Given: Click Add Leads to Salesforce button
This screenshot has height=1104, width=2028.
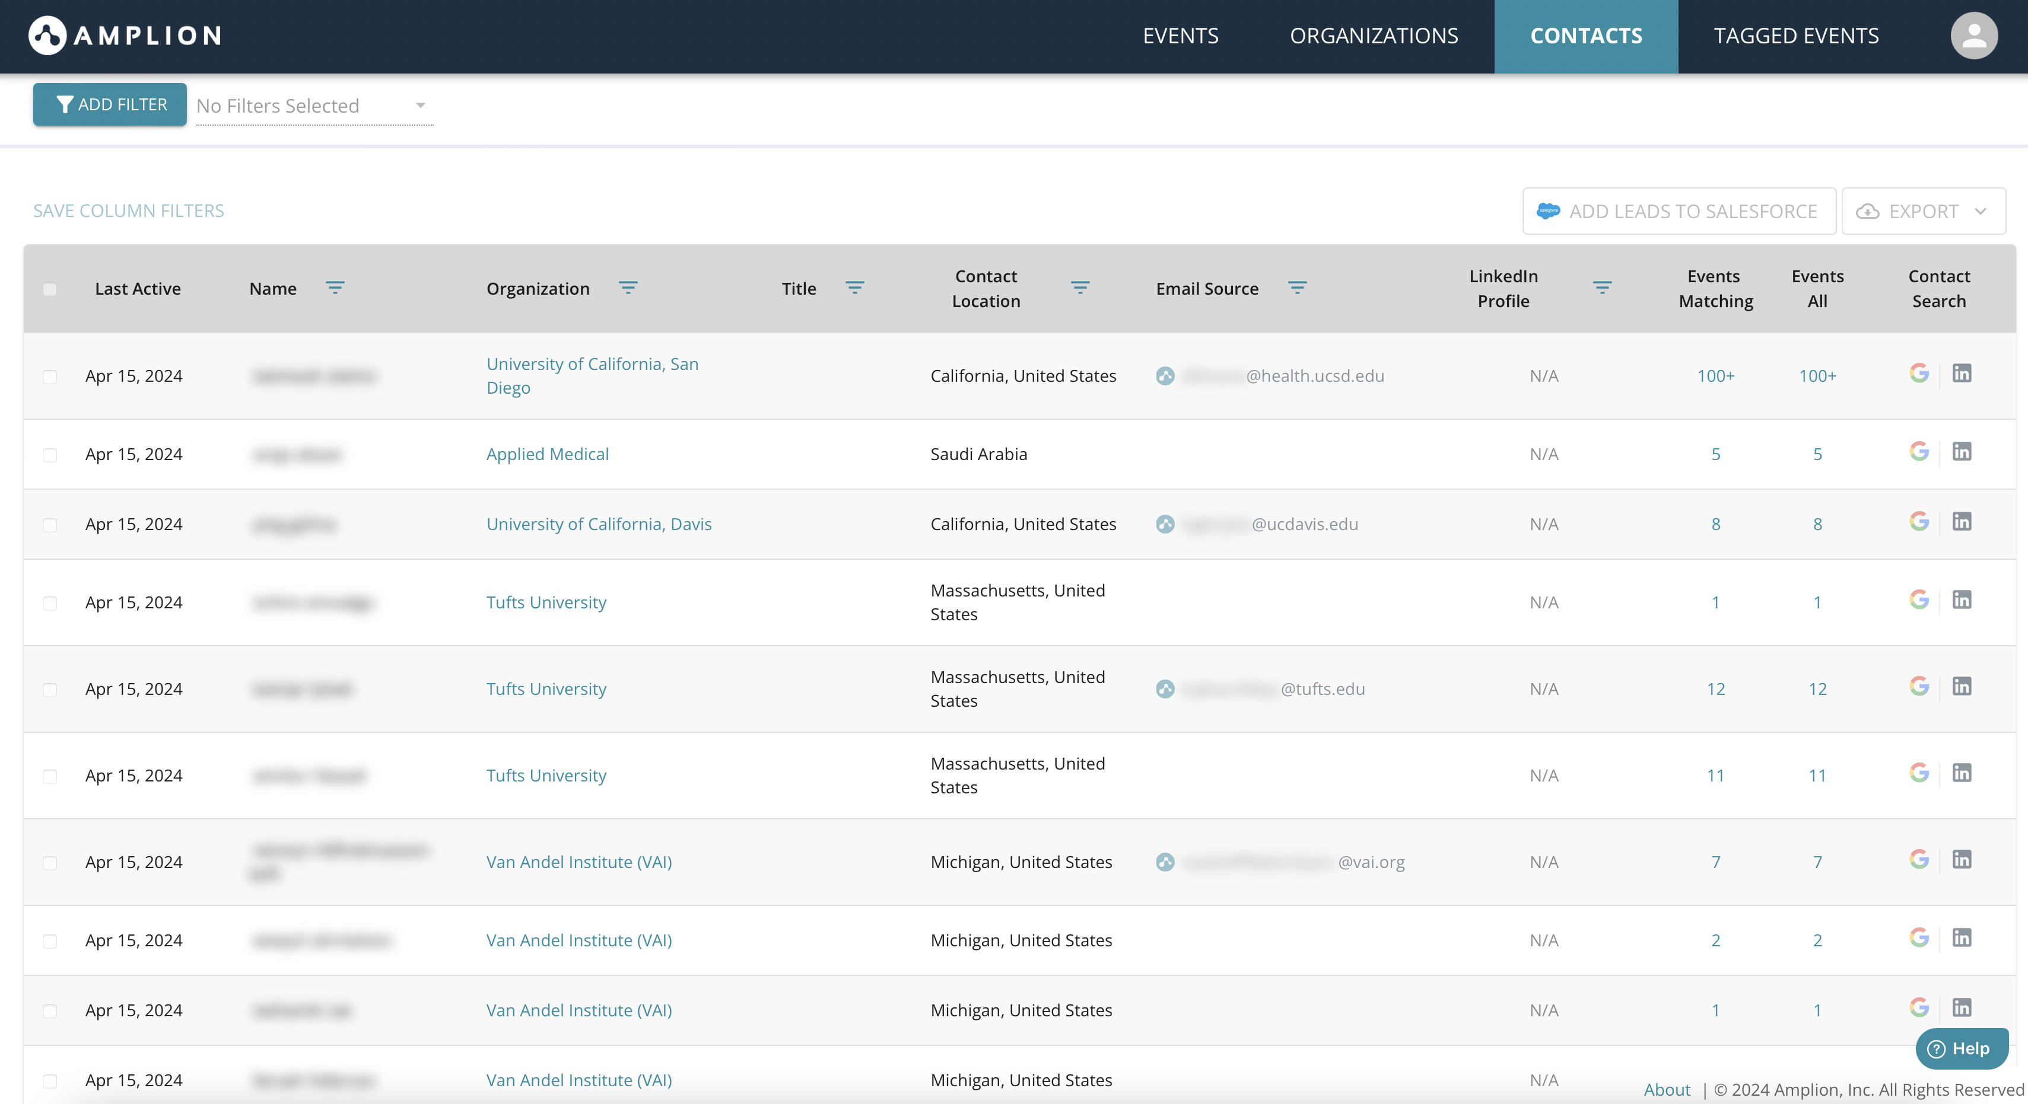Looking at the screenshot, I should pyautogui.click(x=1678, y=211).
